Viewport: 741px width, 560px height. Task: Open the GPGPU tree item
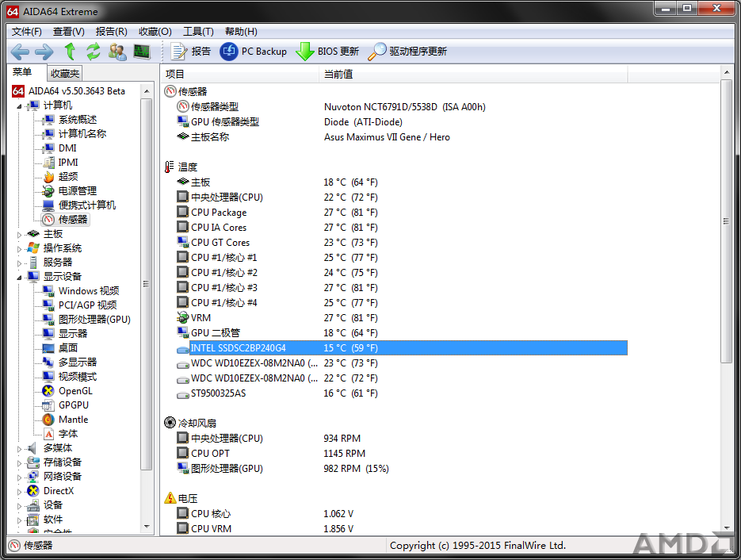tap(65, 405)
